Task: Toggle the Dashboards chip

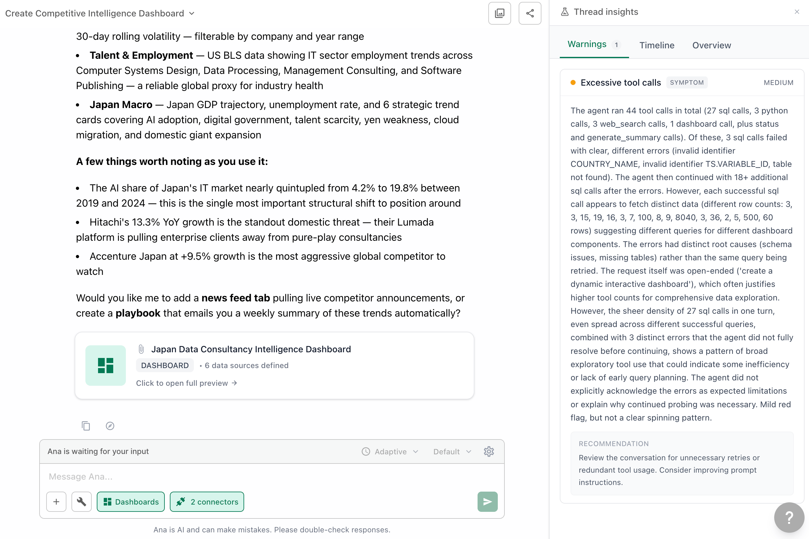Action: click(130, 501)
